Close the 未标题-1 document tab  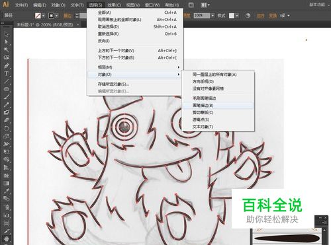point(78,24)
